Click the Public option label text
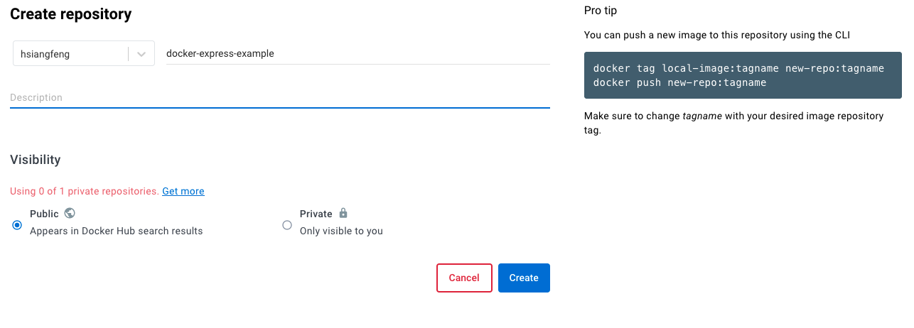Image resolution: width=914 pixels, height=328 pixels. [x=45, y=214]
